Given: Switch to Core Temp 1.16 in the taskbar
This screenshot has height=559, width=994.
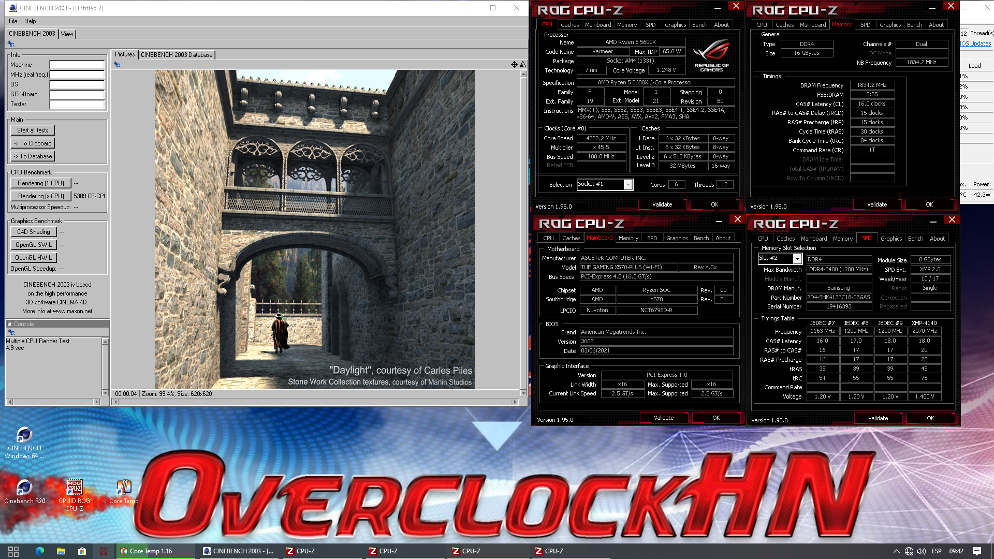Looking at the screenshot, I should (155, 551).
